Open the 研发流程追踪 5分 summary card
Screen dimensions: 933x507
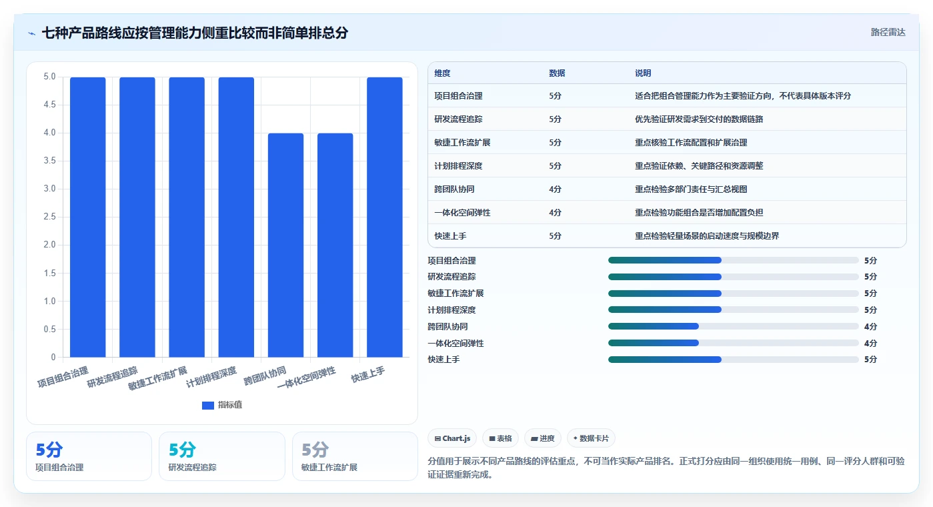[x=222, y=456]
